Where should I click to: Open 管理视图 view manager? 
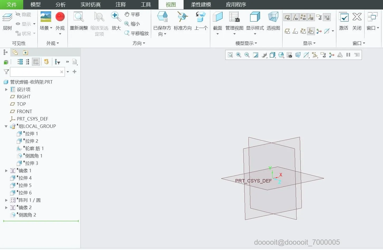pyautogui.click(x=234, y=23)
